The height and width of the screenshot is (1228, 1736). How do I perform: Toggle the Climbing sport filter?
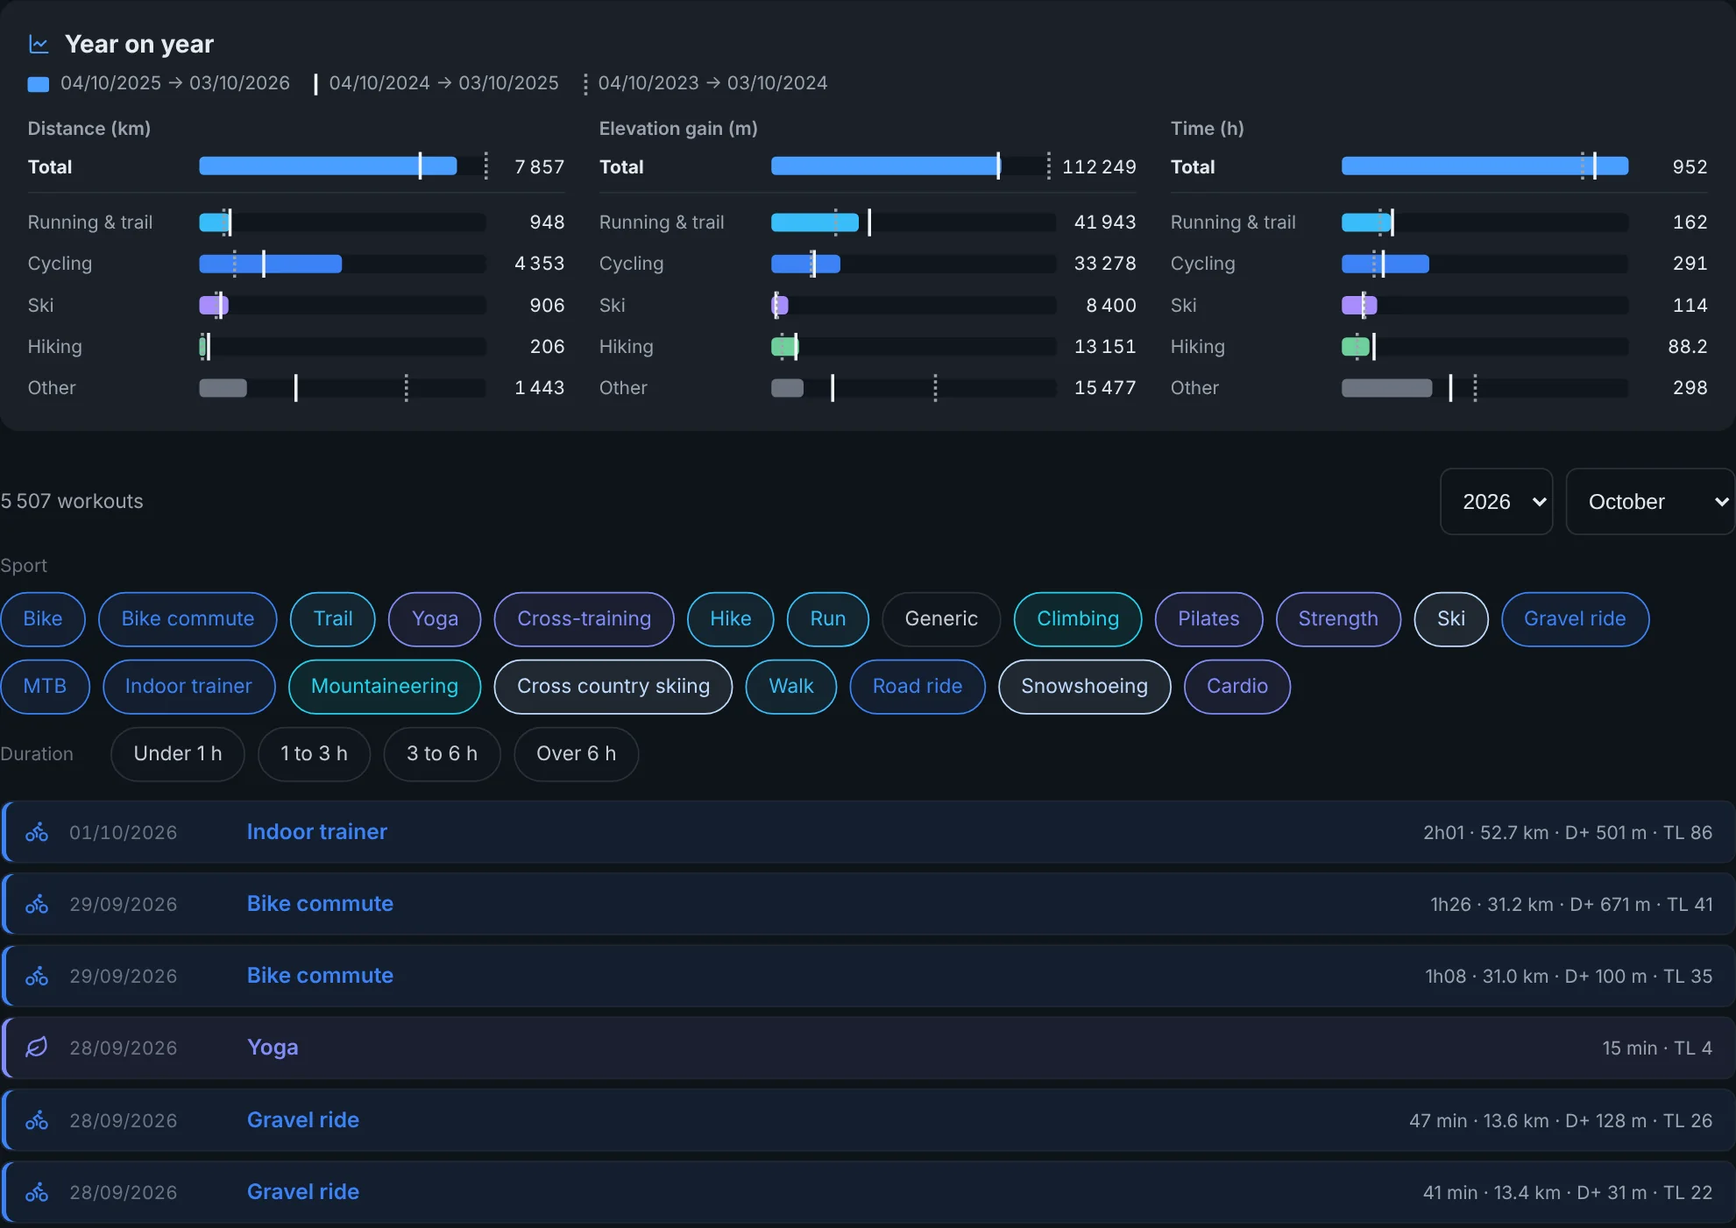pyautogui.click(x=1078, y=619)
